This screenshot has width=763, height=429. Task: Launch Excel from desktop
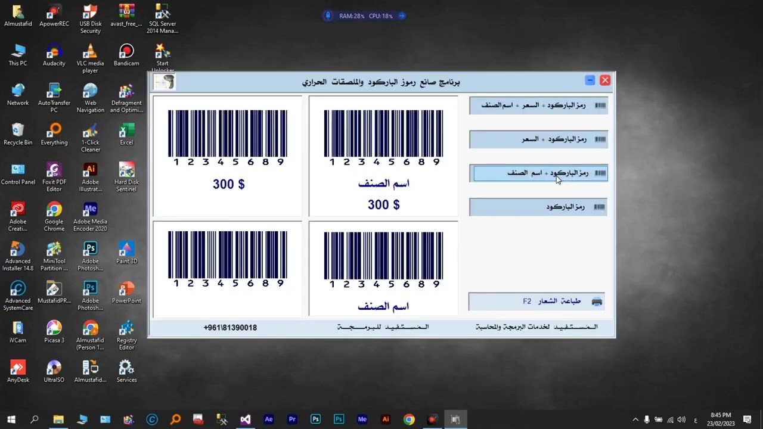tap(126, 135)
